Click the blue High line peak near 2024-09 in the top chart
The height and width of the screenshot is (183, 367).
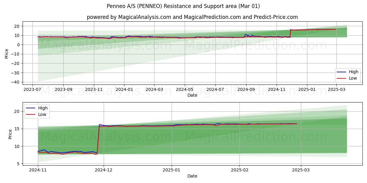click(246, 34)
